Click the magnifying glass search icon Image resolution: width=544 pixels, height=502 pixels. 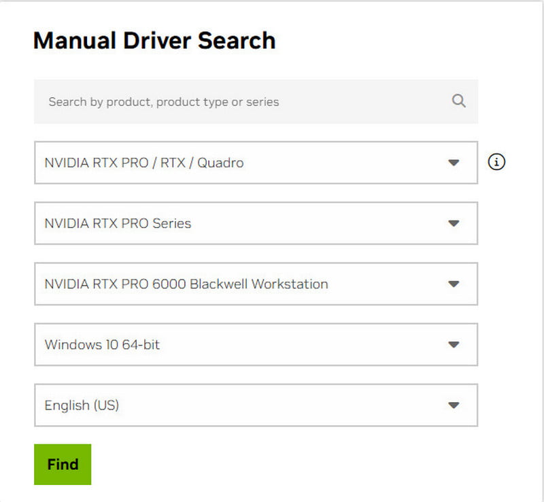pyautogui.click(x=458, y=101)
